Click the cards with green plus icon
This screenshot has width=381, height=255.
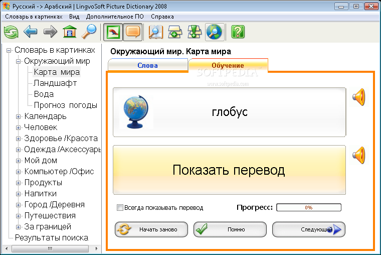175,32
